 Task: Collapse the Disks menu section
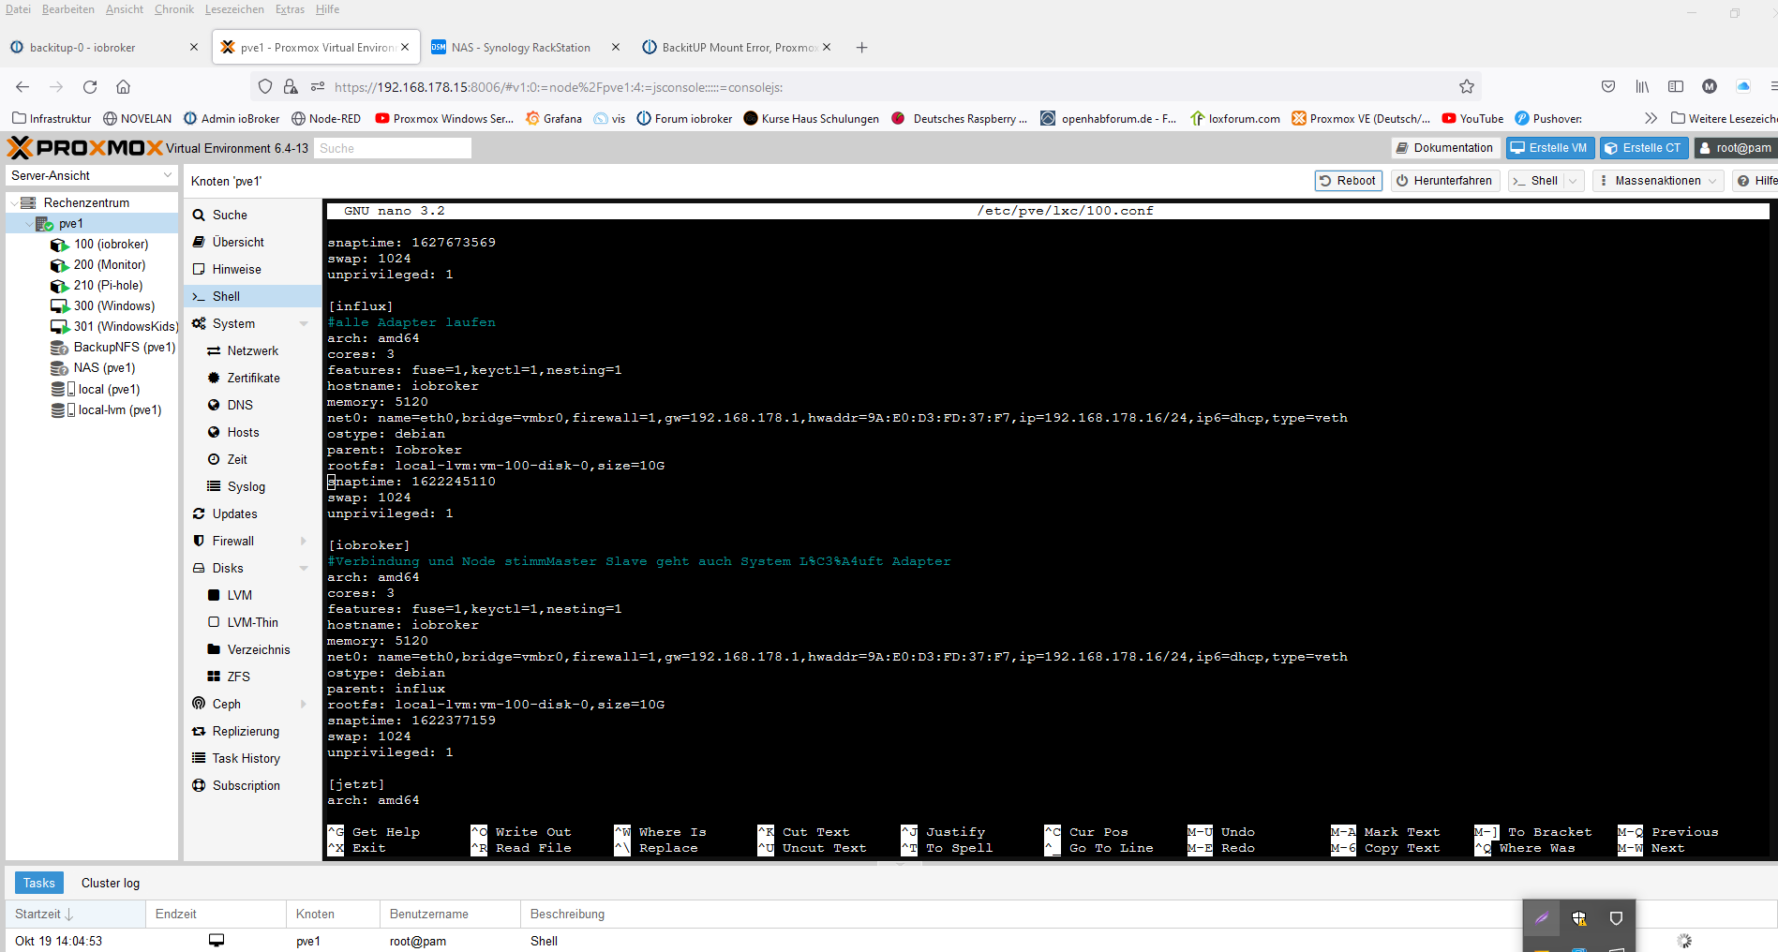(304, 568)
